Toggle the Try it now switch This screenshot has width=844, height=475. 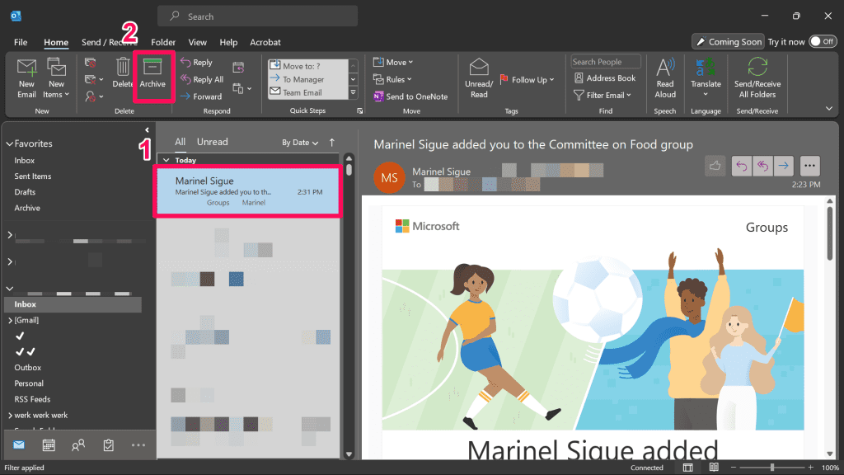pyautogui.click(x=822, y=41)
